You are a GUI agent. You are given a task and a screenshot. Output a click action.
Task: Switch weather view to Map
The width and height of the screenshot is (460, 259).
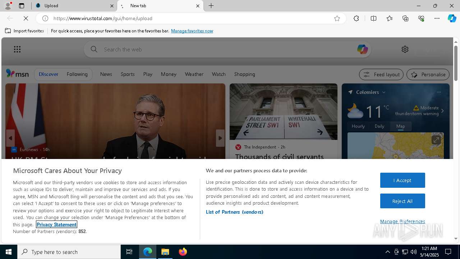(x=401, y=126)
